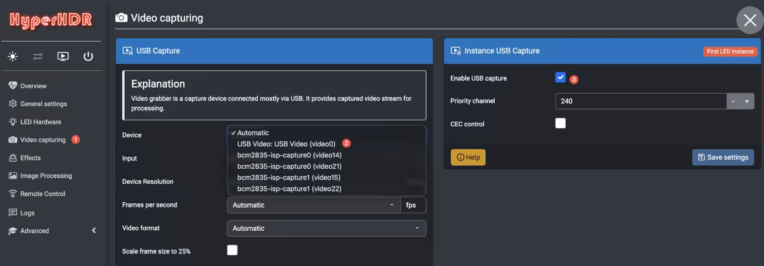764x266 pixels.
Task: Click the chat icon beside Logs
Action: (x=13, y=212)
